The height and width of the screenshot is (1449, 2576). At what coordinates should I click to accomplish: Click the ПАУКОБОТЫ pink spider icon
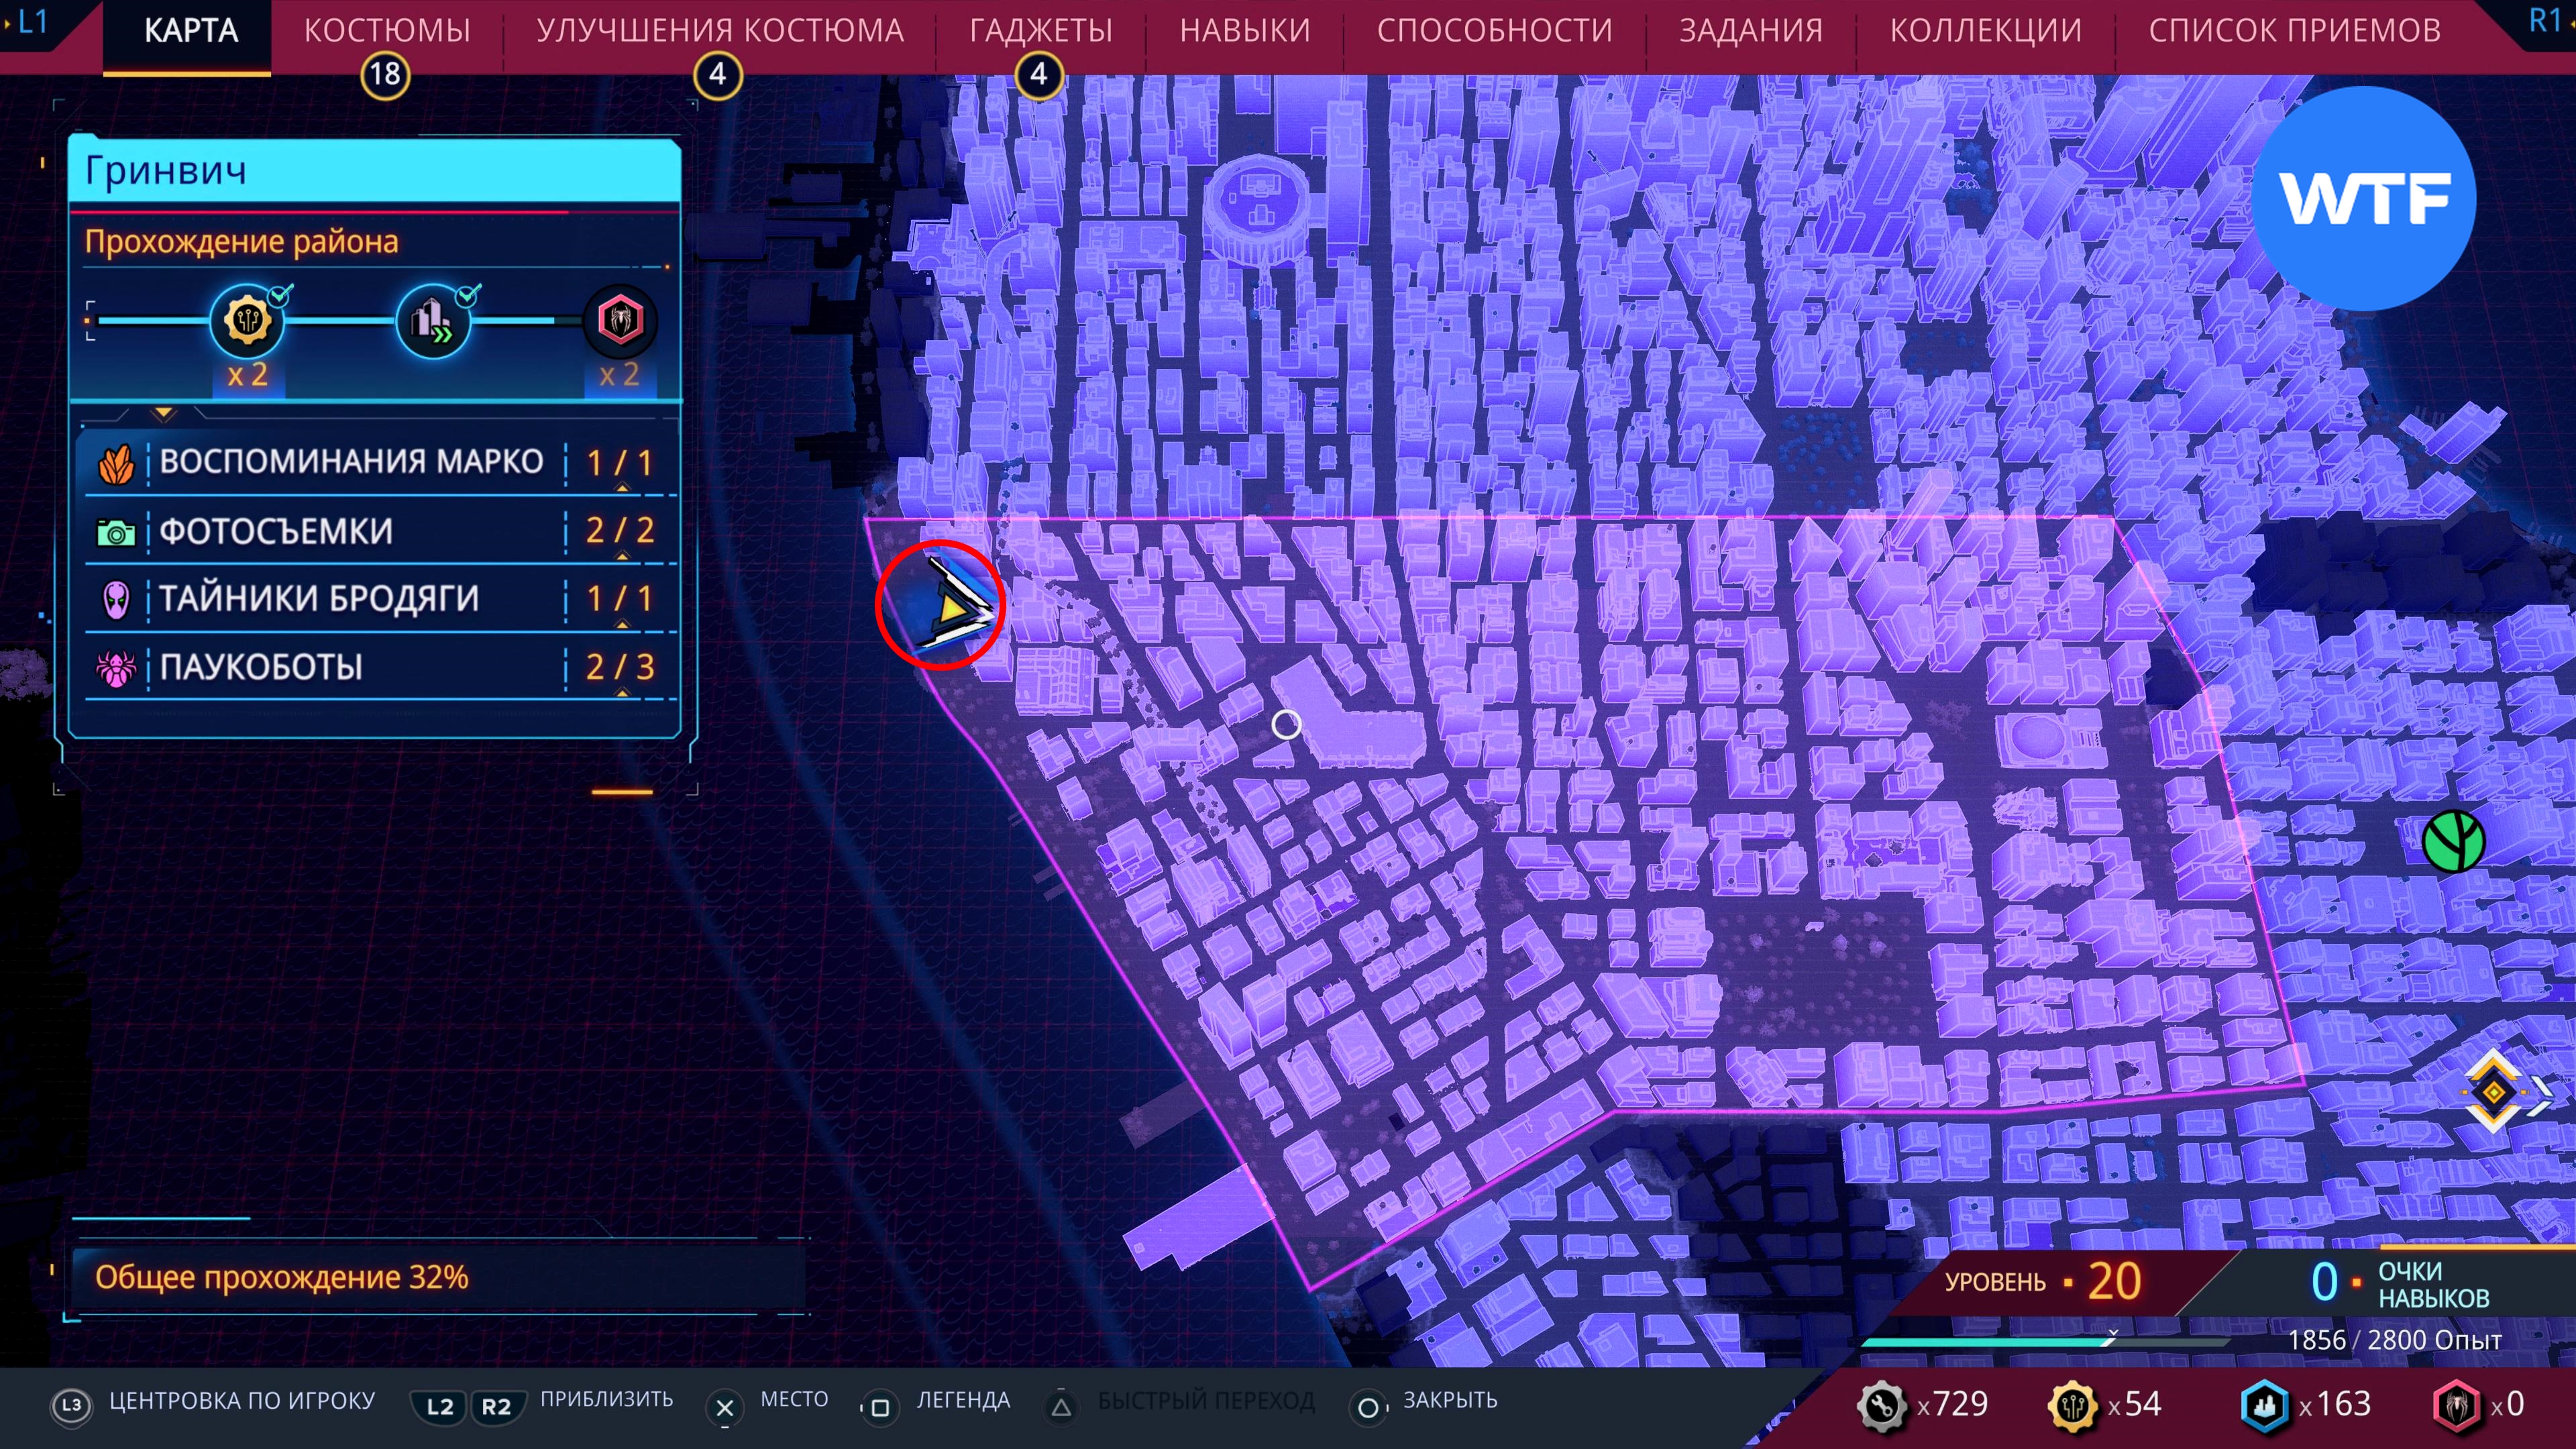tap(116, 667)
